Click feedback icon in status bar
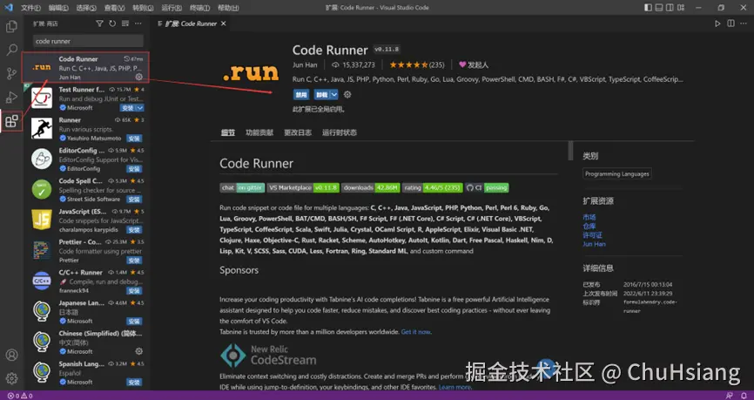 click(x=730, y=396)
